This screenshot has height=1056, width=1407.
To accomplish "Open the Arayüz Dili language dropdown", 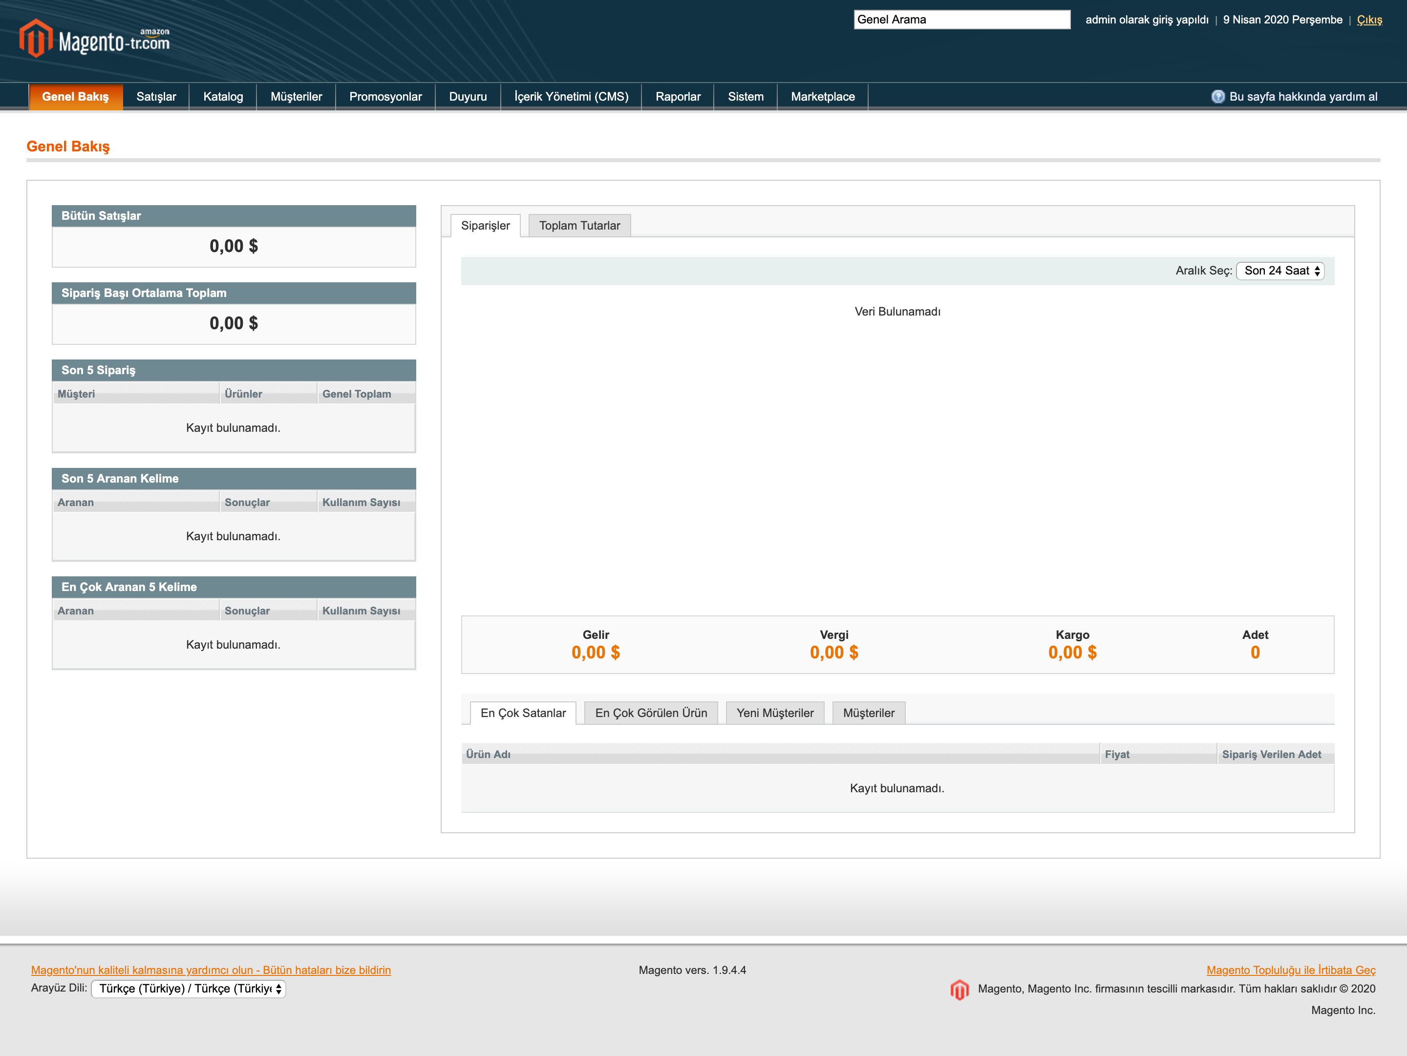I will tap(189, 989).
